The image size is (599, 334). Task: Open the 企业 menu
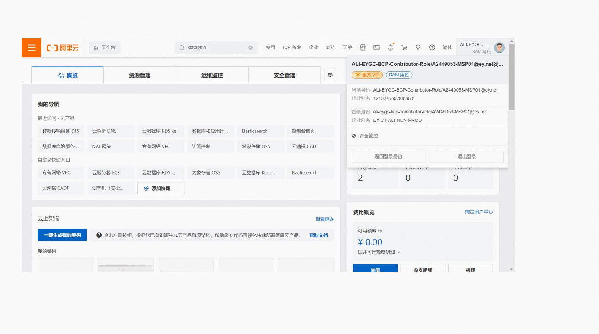coord(313,48)
